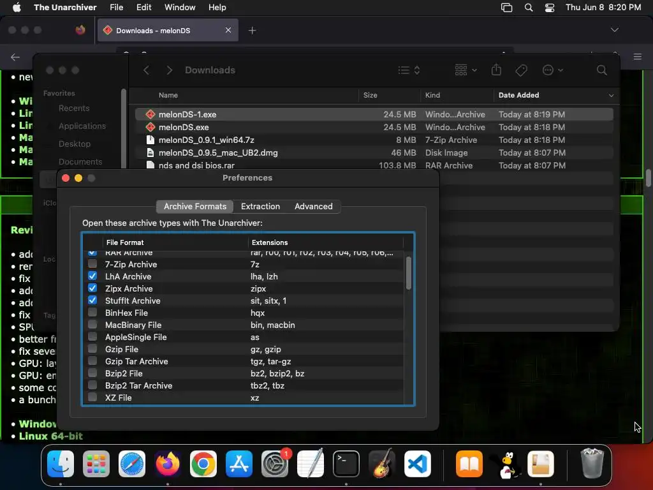This screenshot has width=653, height=490.
Task: Click Date Added sort chevron
Action: [x=611, y=96]
